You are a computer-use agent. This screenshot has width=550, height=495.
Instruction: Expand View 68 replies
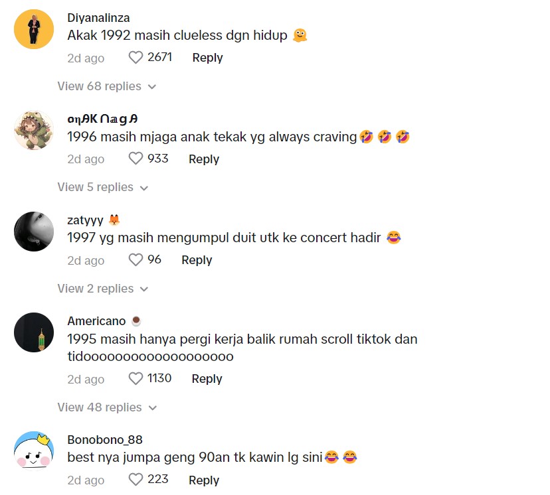click(x=107, y=86)
